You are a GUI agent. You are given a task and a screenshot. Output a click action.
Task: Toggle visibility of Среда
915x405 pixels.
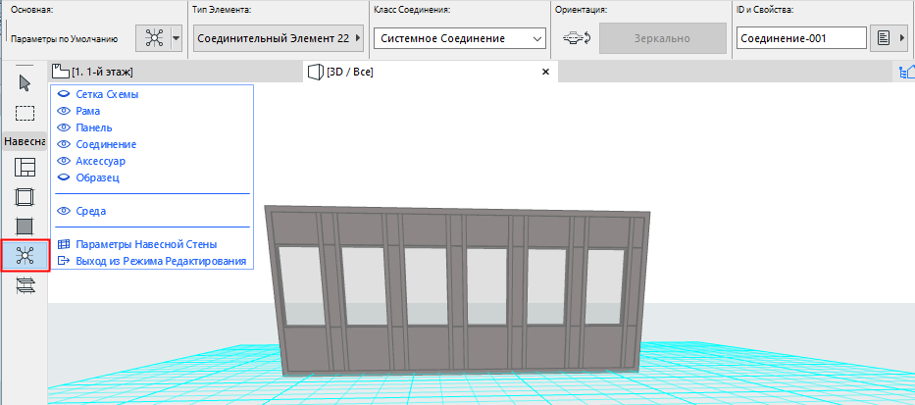[x=63, y=211]
